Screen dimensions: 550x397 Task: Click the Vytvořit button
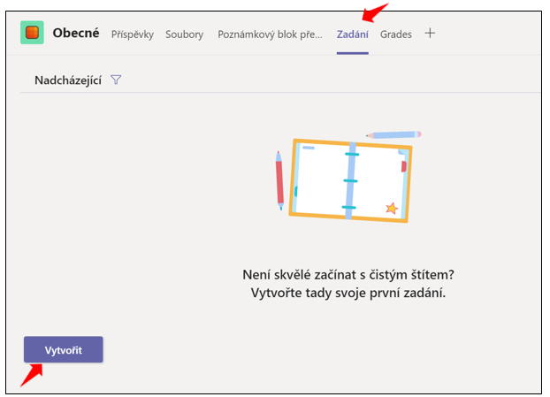coord(64,349)
